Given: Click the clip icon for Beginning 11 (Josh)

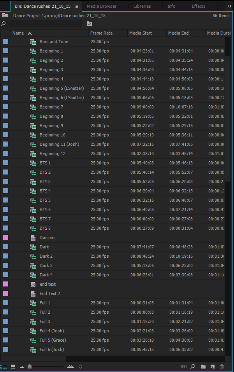Looking at the screenshot, I should tap(33, 145).
